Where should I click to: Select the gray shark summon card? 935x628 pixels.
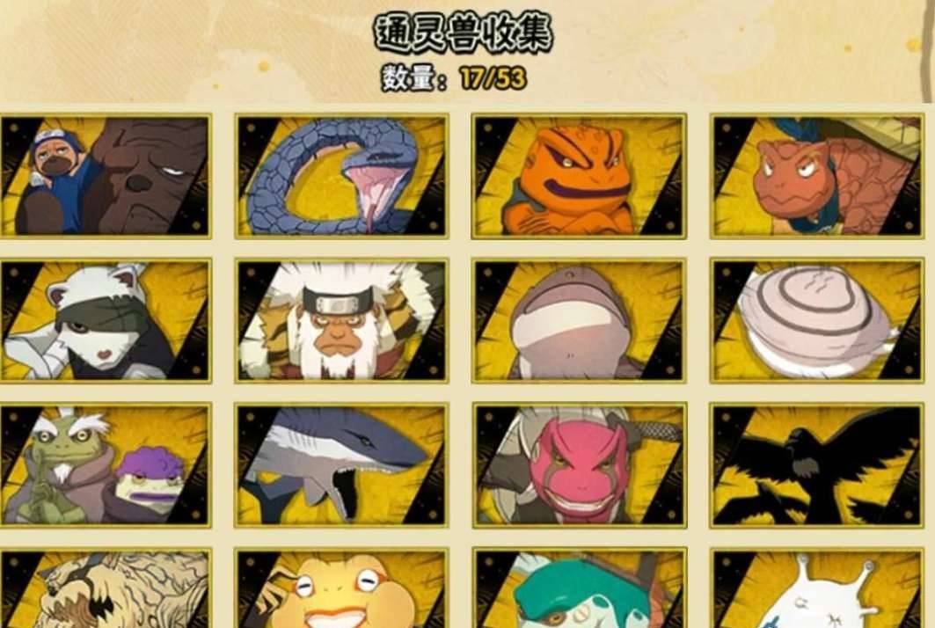341,465
